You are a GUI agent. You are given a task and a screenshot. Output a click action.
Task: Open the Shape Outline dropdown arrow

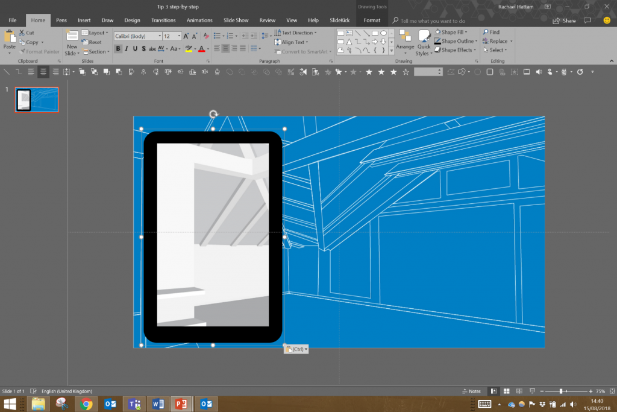pos(477,41)
